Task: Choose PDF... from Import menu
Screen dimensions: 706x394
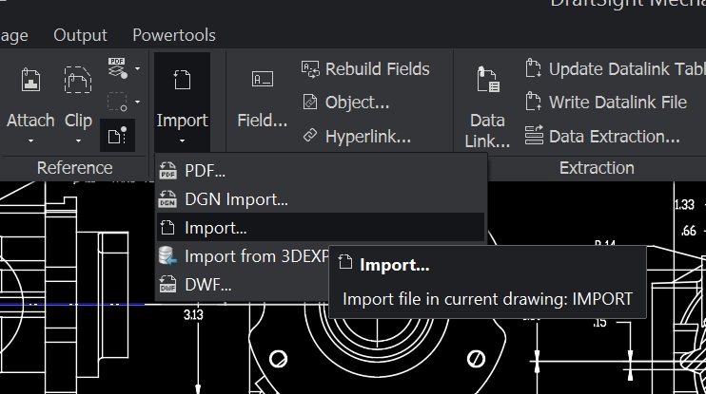Action: coord(321,171)
